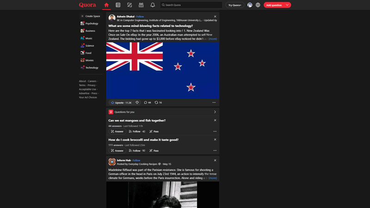
Task: Open more options on flag post
Action: [x=214, y=102]
